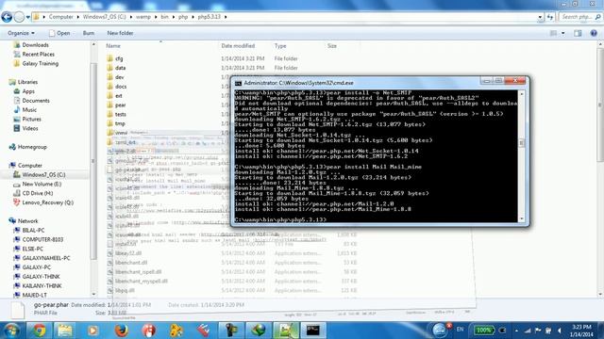Image resolution: width=604 pixels, height=339 pixels.
Task: Click the Windows7_OS (C:) breadcrumb segment
Action: click(x=105, y=17)
